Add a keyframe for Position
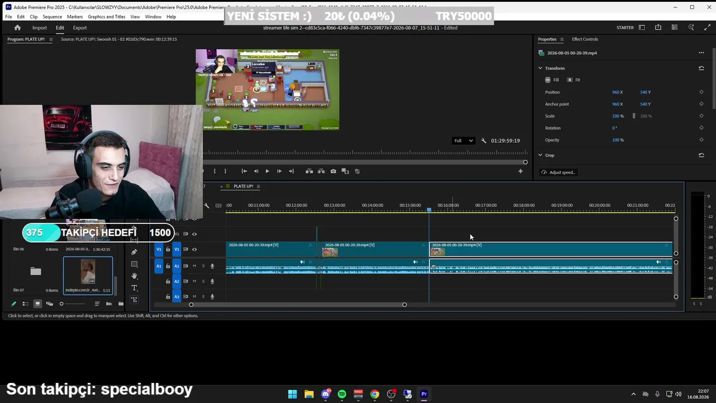Viewport: 716px width, 403px height. [701, 92]
